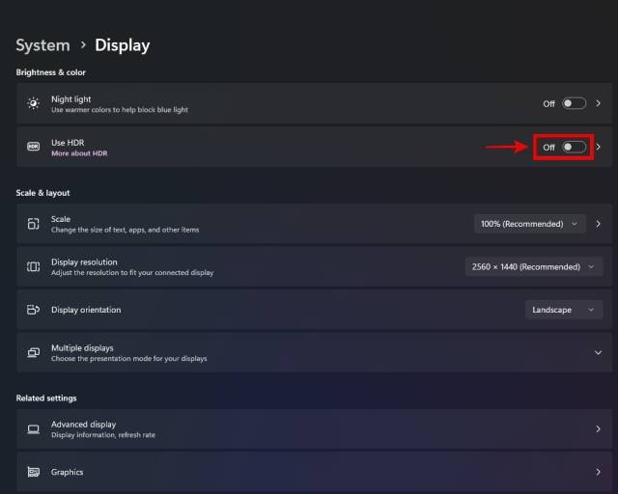The image size is (618, 494).
Task: Click the Night light sun icon
Action: pyautogui.click(x=34, y=103)
